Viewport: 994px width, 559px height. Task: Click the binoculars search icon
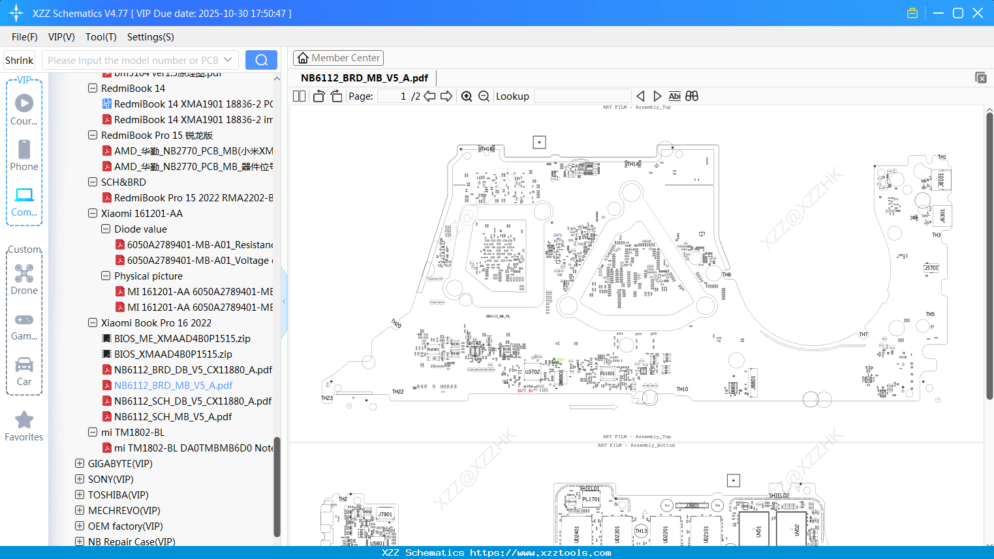(x=692, y=96)
